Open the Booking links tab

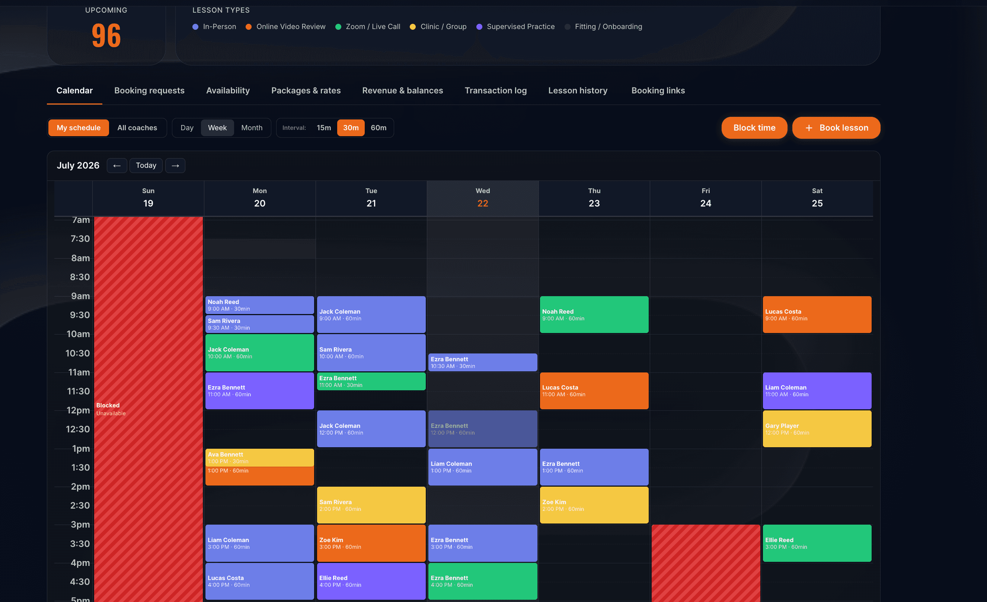(x=658, y=90)
